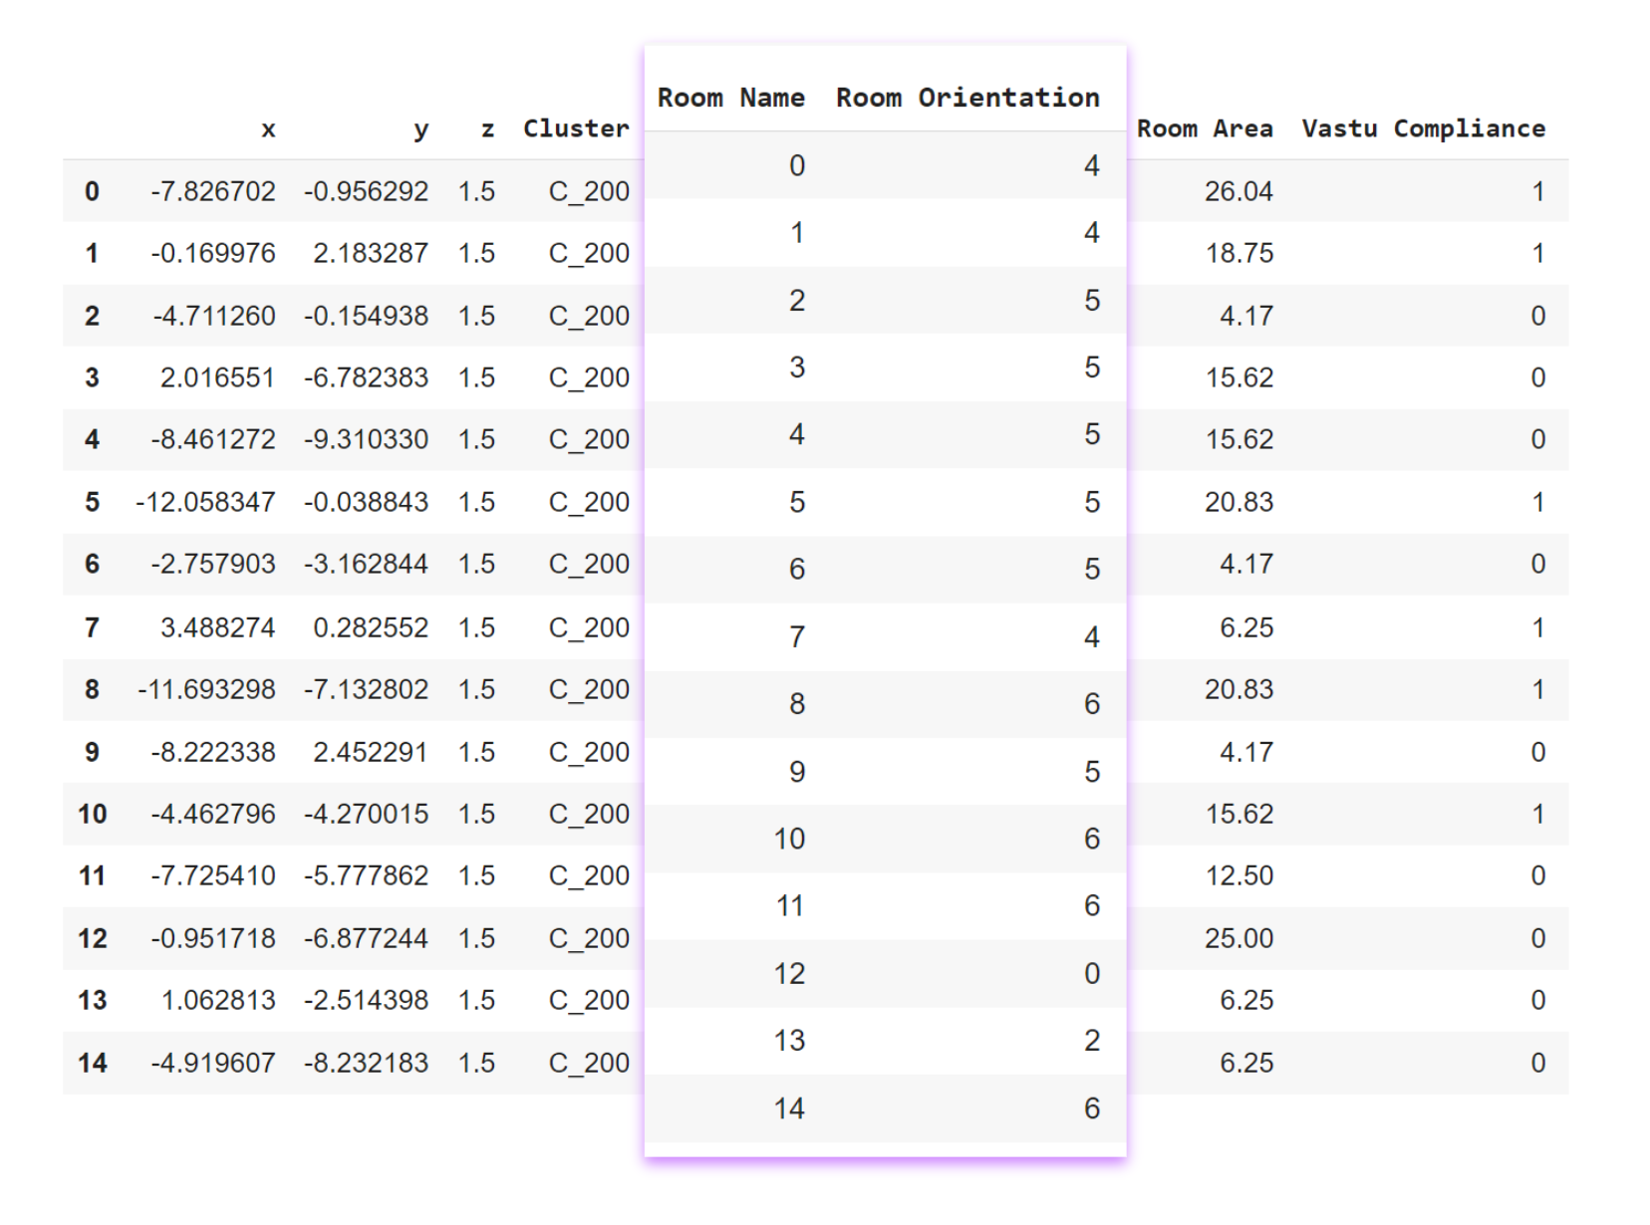Click the 'Room Name' column header
1650x1225 pixels.
[730, 98]
